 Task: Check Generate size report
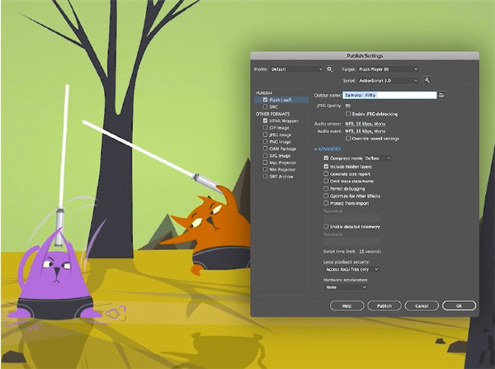[x=326, y=173]
